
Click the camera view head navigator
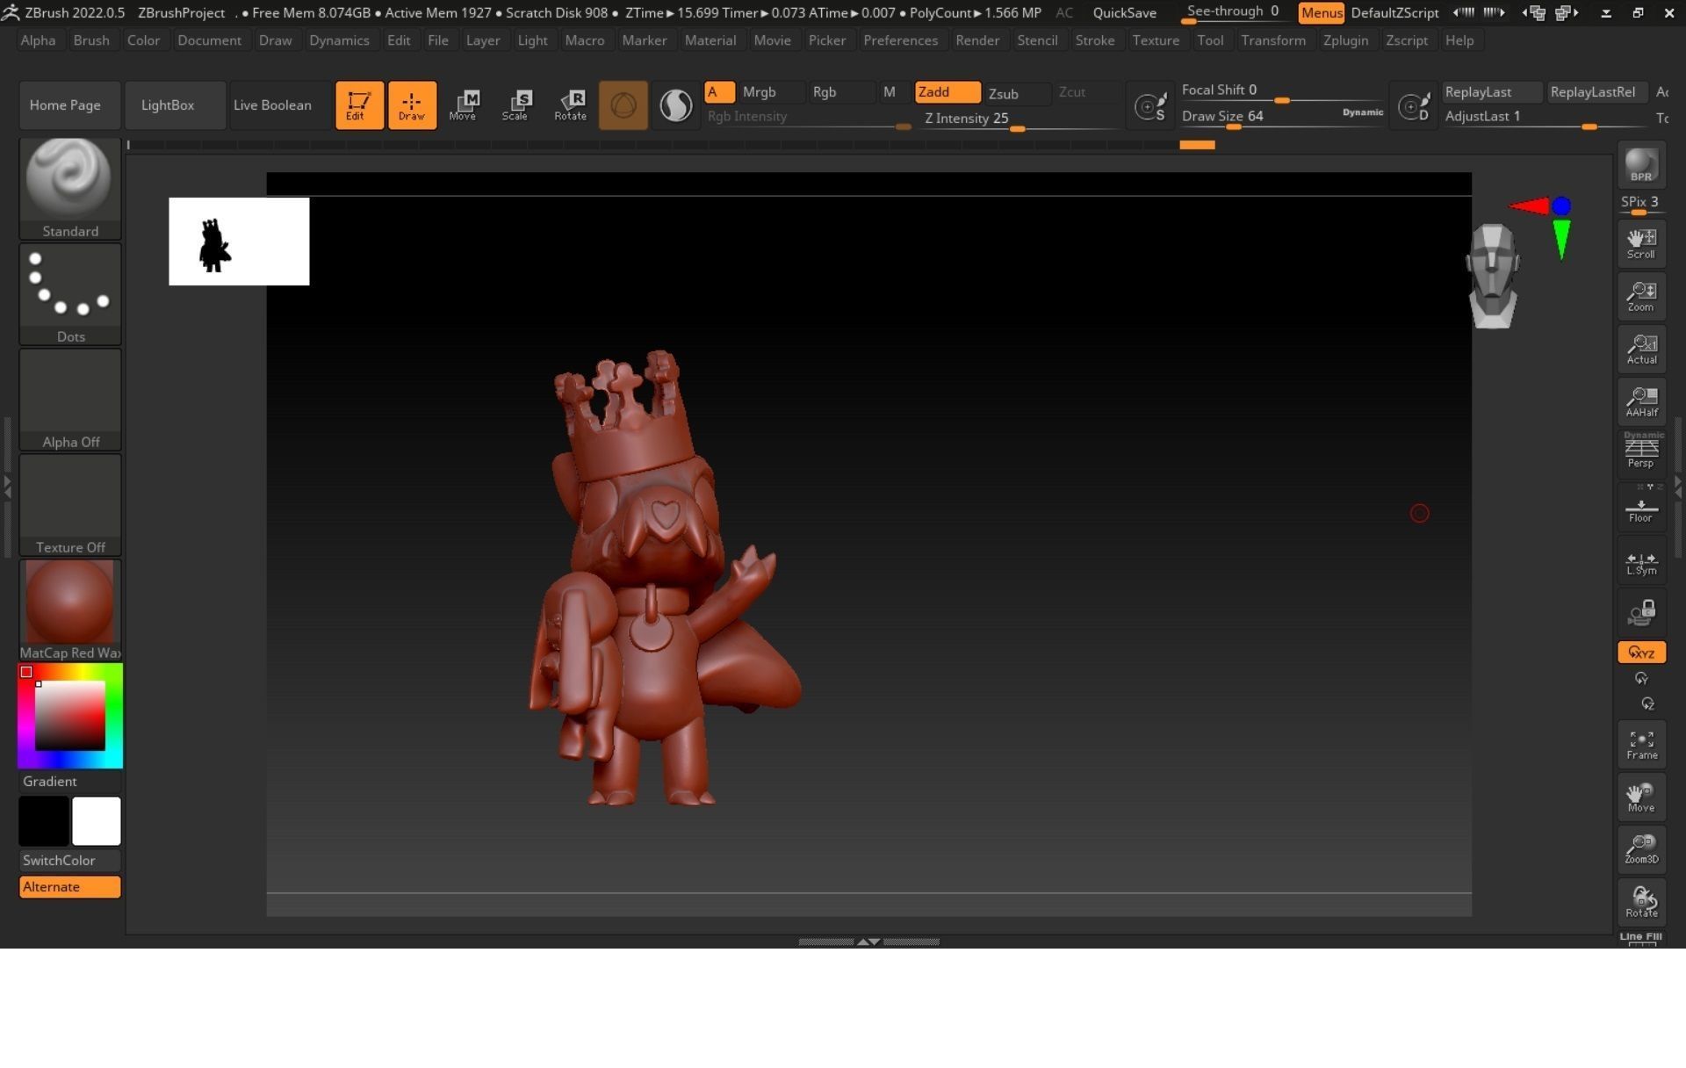point(1493,276)
